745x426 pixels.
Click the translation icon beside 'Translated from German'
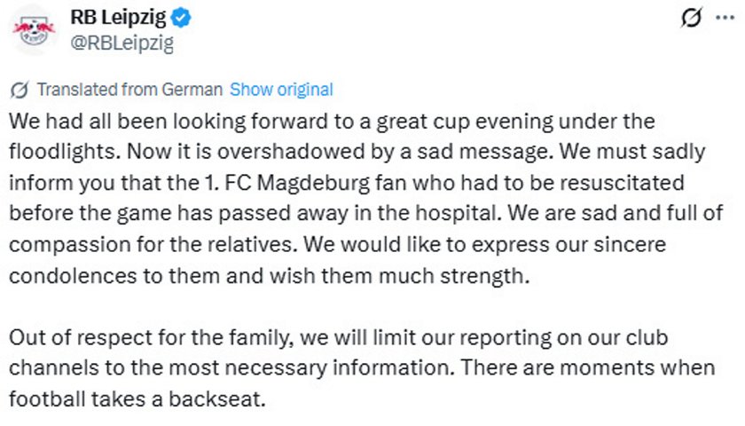[20, 90]
